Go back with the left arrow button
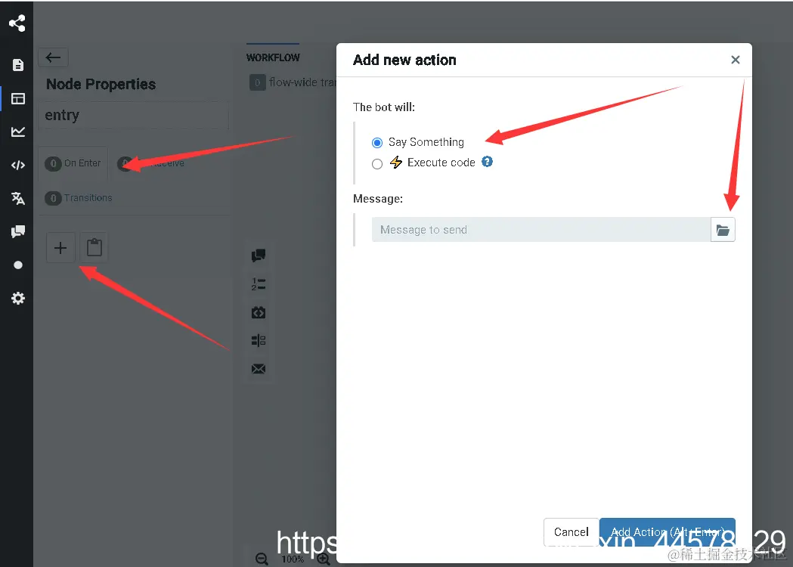 pyautogui.click(x=53, y=57)
